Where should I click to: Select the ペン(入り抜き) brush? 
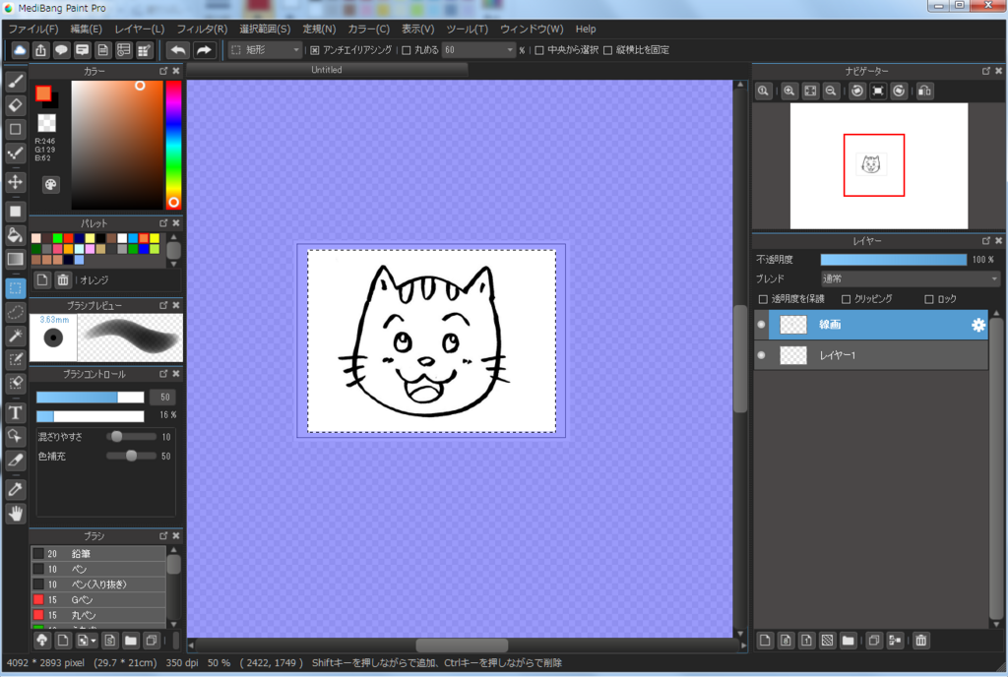pos(98,585)
